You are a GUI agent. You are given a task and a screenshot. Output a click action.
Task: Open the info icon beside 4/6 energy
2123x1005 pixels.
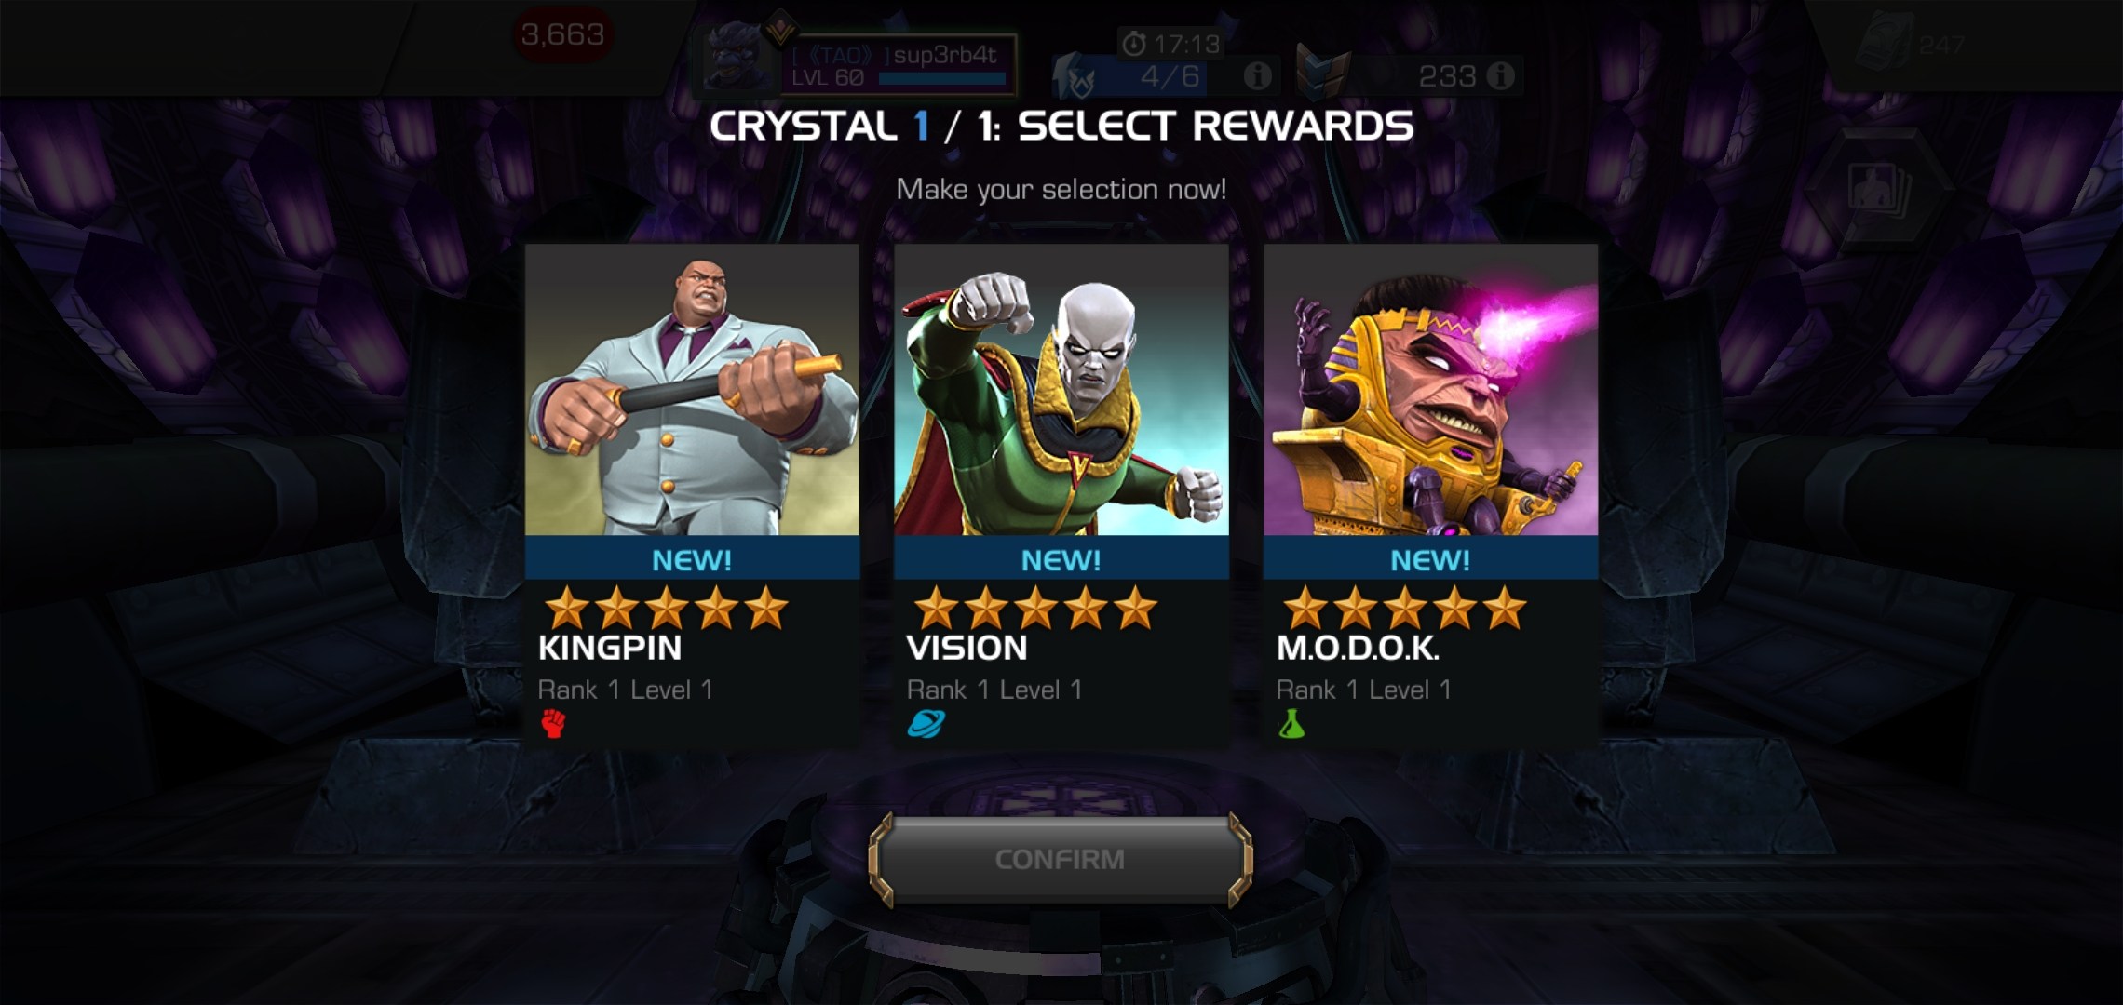pyautogui.click(x=1258, y=76)
